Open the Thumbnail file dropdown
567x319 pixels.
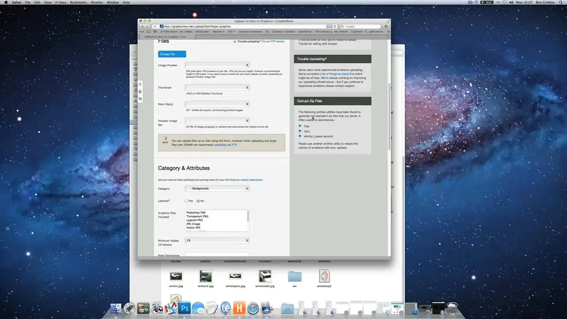(x=217, y=87)
